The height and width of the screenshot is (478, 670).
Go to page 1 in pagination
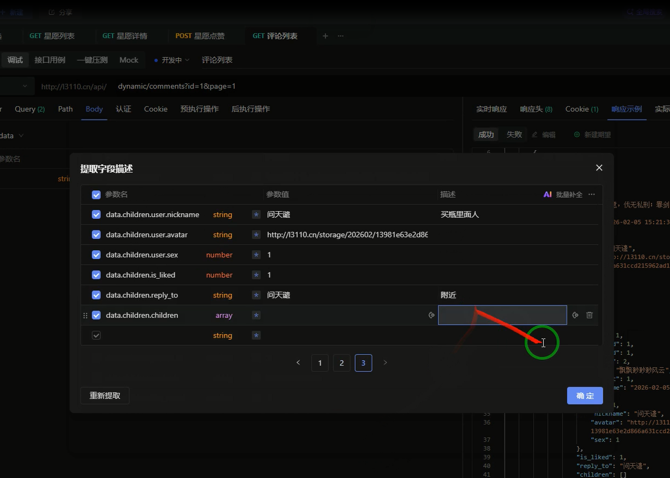point(320,363)
